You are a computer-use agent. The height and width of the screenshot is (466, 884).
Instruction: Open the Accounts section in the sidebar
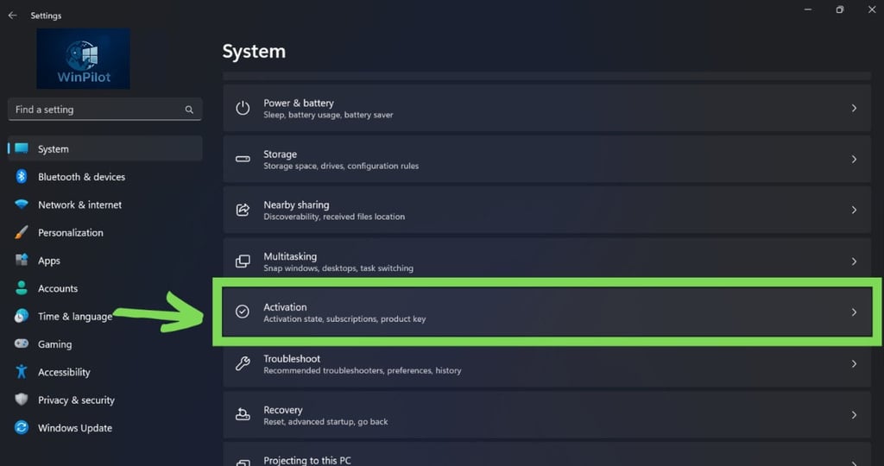coord(58,288)
